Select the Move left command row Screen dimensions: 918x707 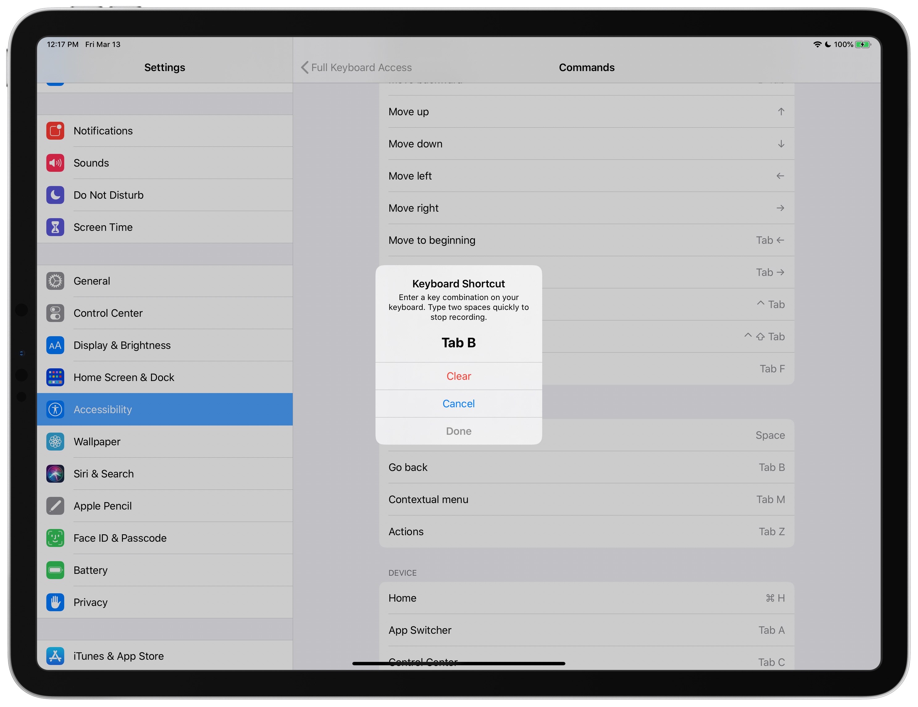[586, 176]
